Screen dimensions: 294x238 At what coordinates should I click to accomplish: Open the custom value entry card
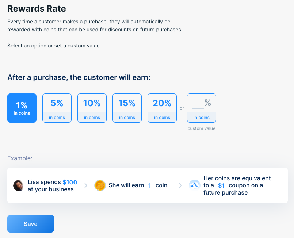pyautogui.click(x=201, y=108)
